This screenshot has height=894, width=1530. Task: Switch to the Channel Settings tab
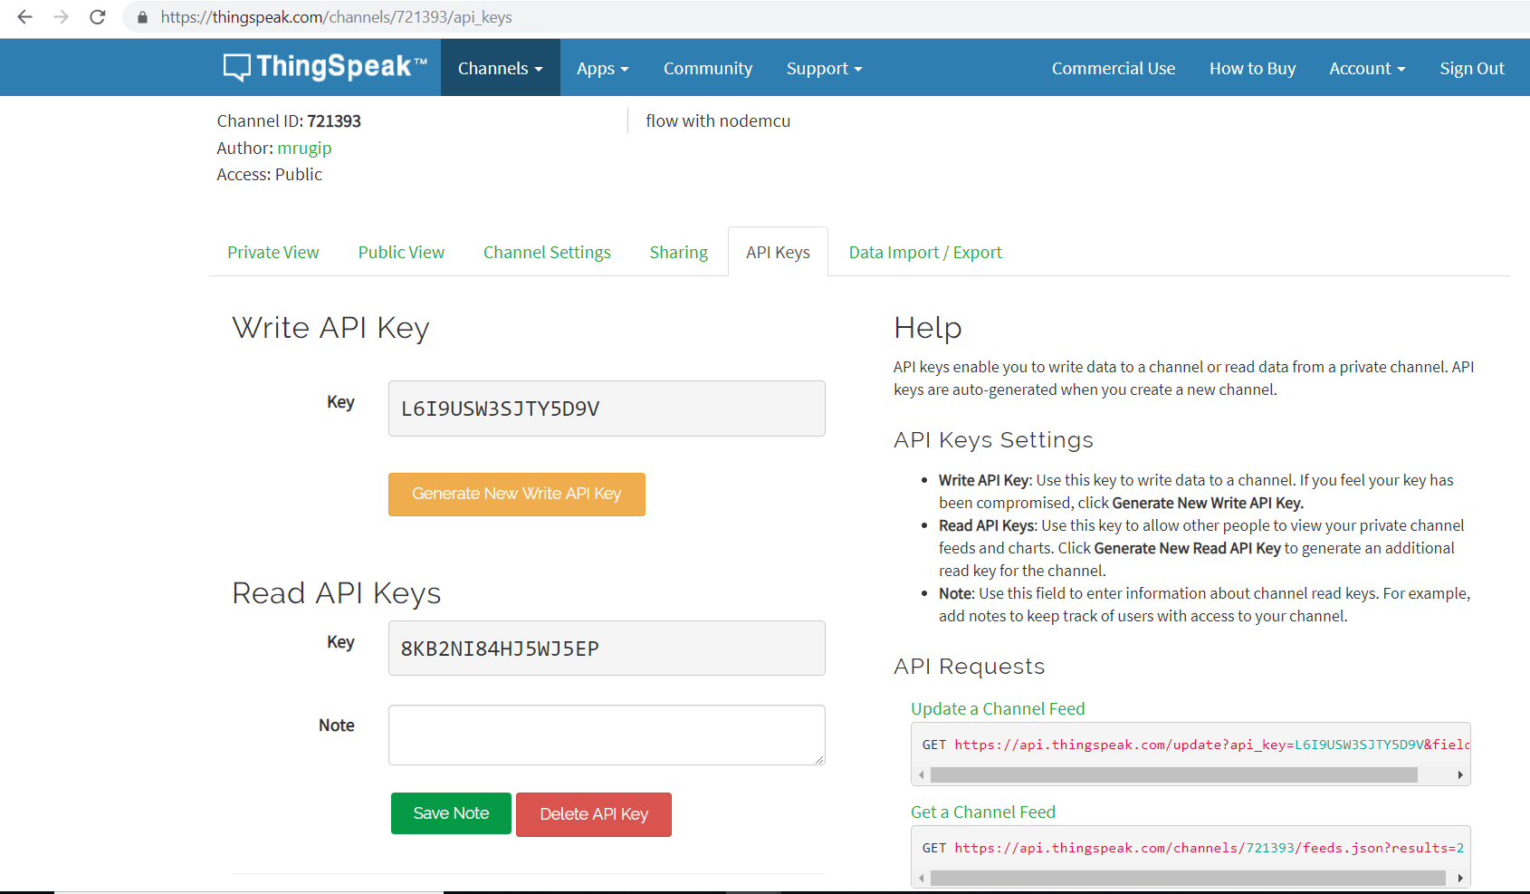[547, 252]
